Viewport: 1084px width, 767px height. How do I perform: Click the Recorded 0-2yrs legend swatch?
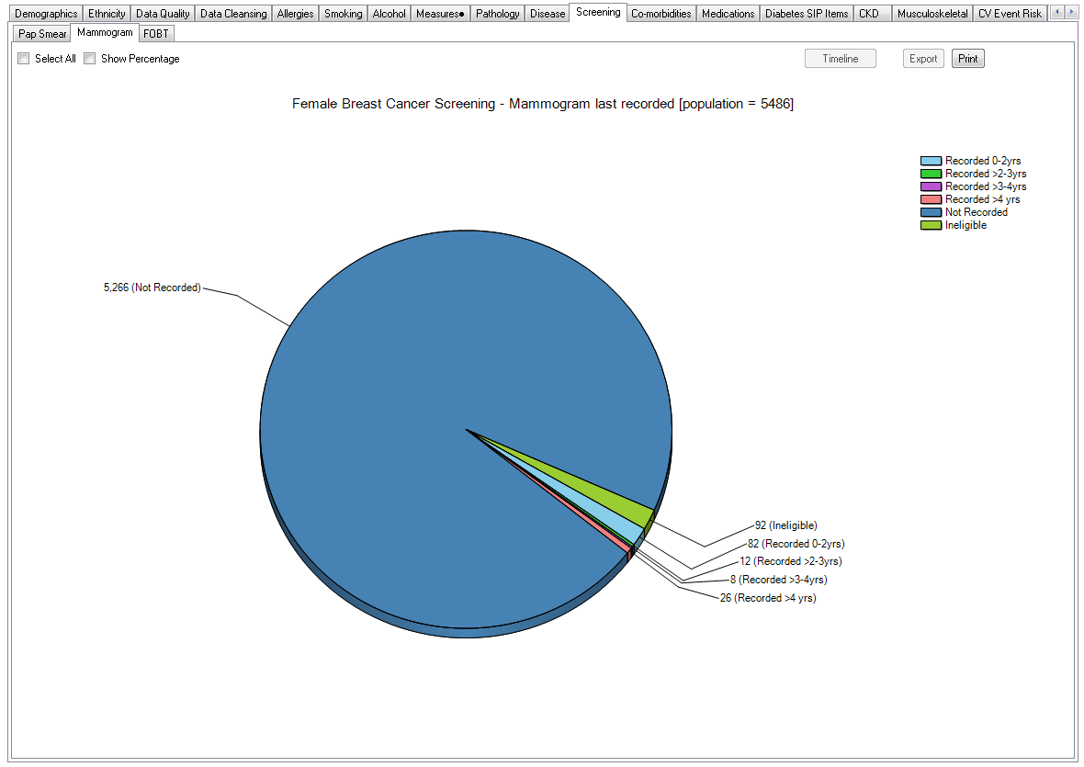point(931,161)
